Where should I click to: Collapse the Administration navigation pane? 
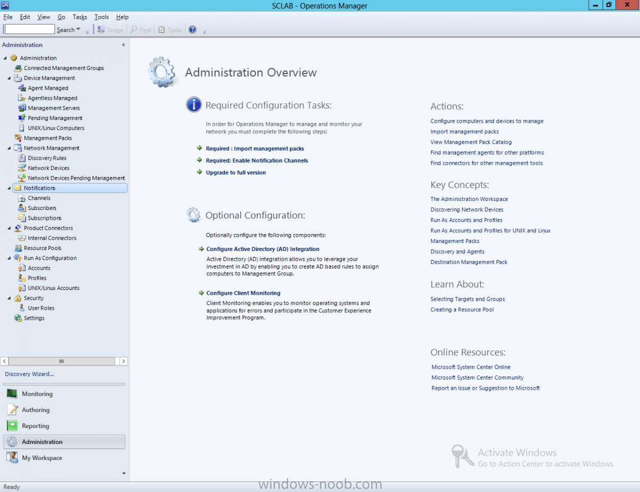pyautogui.click(x=123, y=45)
